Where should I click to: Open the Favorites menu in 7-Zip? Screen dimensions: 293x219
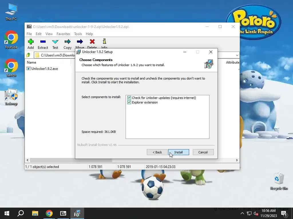pos(63,34)
